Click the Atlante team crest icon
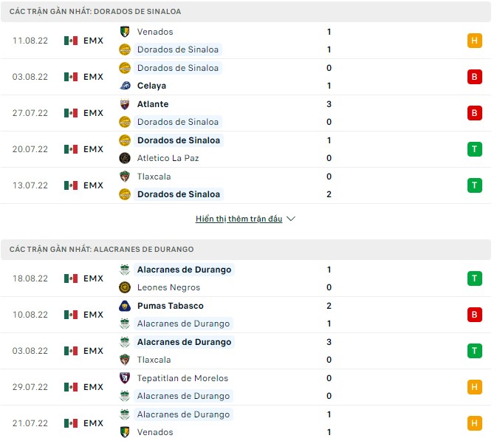Viewport: 497px width, 441px height. pyautogui.click(x=124, y=104)
